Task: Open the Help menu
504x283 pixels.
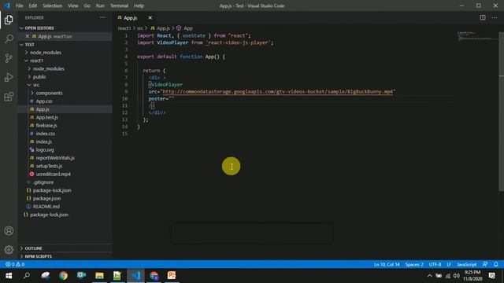Action: point(139,6)
